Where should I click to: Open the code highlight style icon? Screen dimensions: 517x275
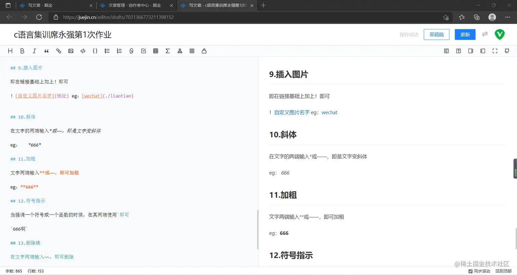[204, 51]
